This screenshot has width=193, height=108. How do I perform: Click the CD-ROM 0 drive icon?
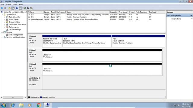[30, 78]
